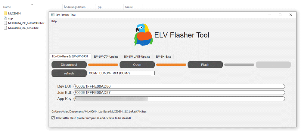Click the greyed-out ellipsis button

pyautogui.click(x=273, y=65)
